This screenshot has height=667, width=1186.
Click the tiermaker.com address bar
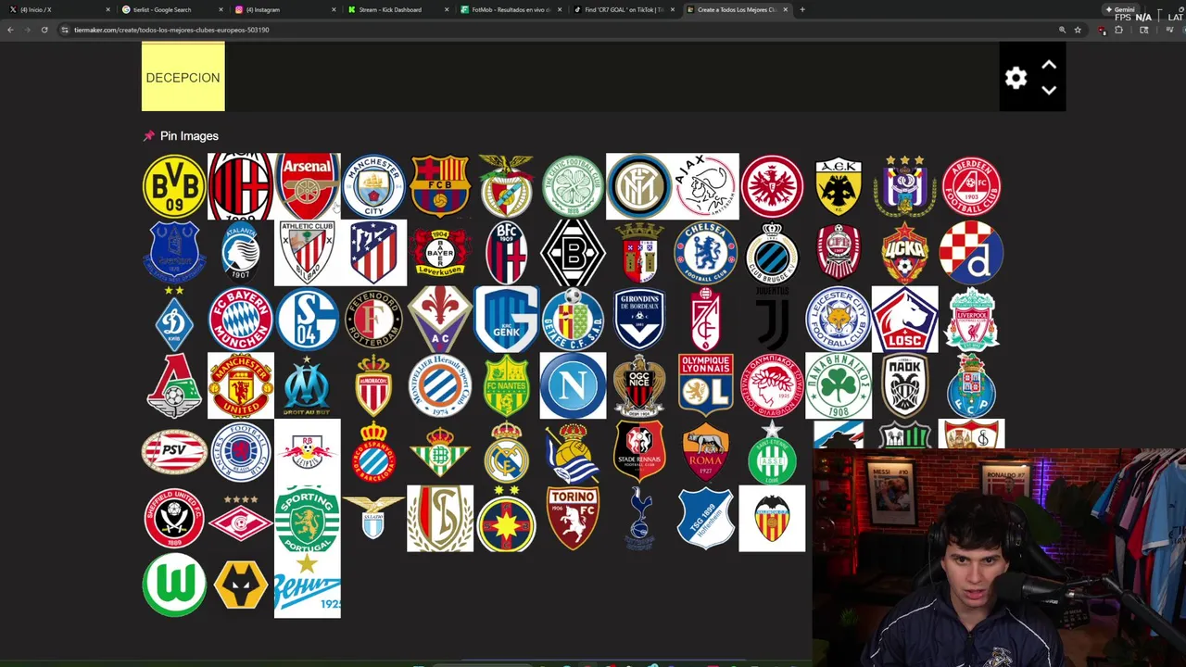point(556,30)
